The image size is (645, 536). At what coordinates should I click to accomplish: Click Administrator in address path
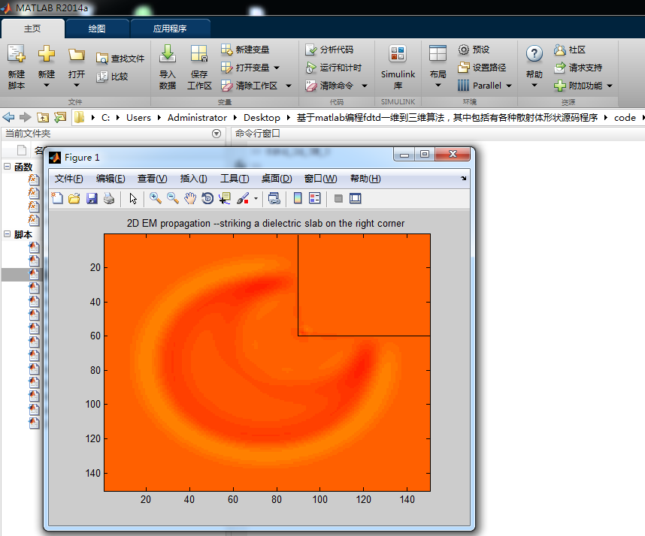197,118
